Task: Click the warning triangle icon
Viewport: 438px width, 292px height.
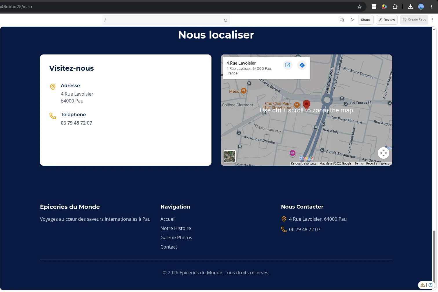Action: click(423, 285)
